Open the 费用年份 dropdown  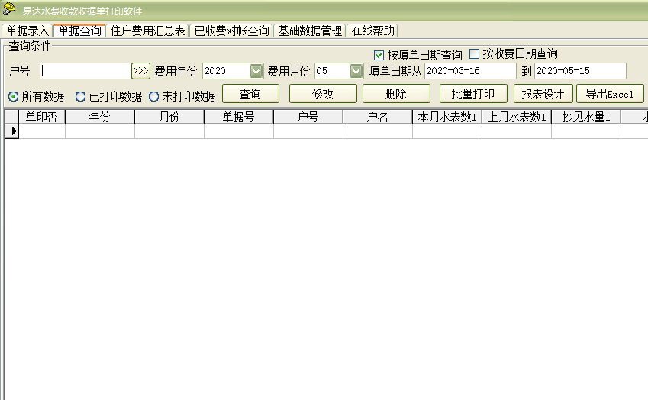[x=256, y=71]
